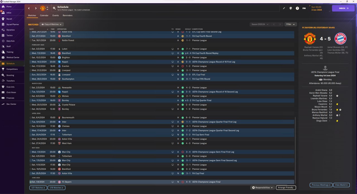Switch to the Matches tab

pyautogui.click(x=32, y=16)
